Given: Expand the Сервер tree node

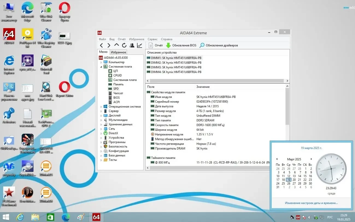Looking at the screenshot, I should (101, 111).
